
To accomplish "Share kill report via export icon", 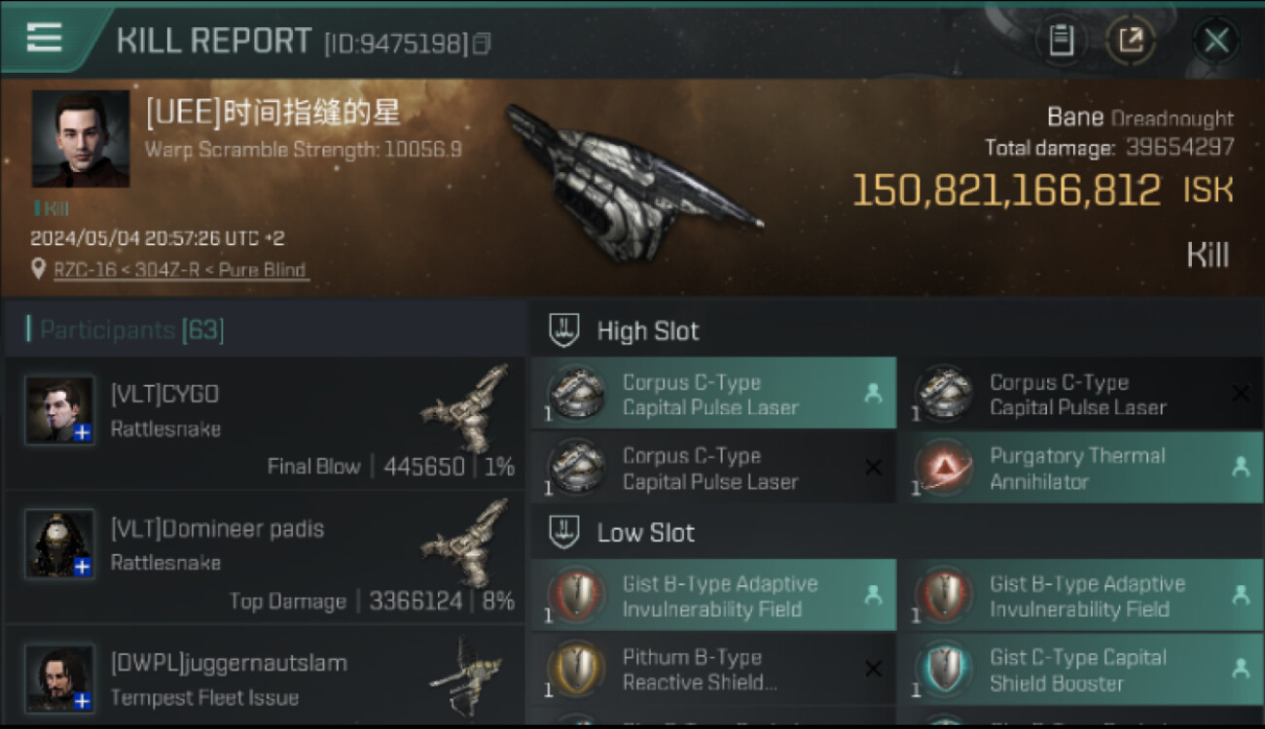I will [1130, 41].
